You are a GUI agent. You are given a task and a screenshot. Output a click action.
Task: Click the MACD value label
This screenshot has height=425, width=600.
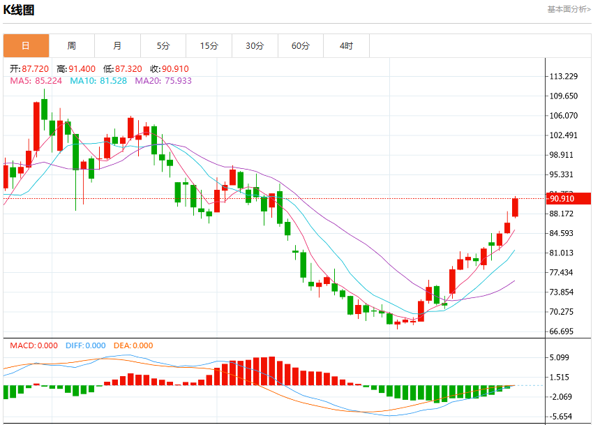(x=33, y=345)
